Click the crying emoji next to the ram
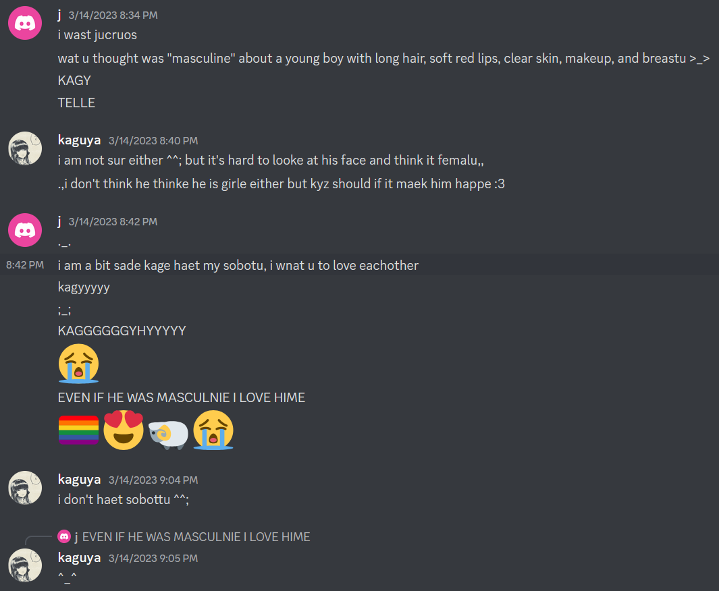Image resolution: width=719 pixels, height=591 pixels. tap(213, 430)
